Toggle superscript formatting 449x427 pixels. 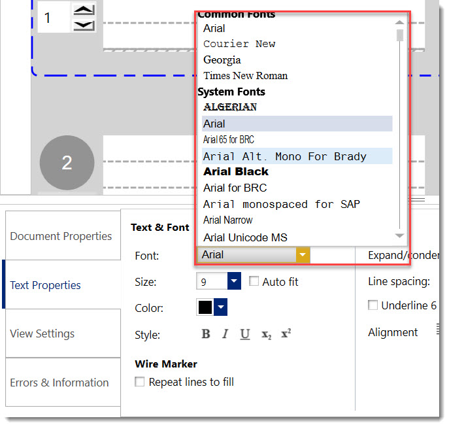pos(286,333)
